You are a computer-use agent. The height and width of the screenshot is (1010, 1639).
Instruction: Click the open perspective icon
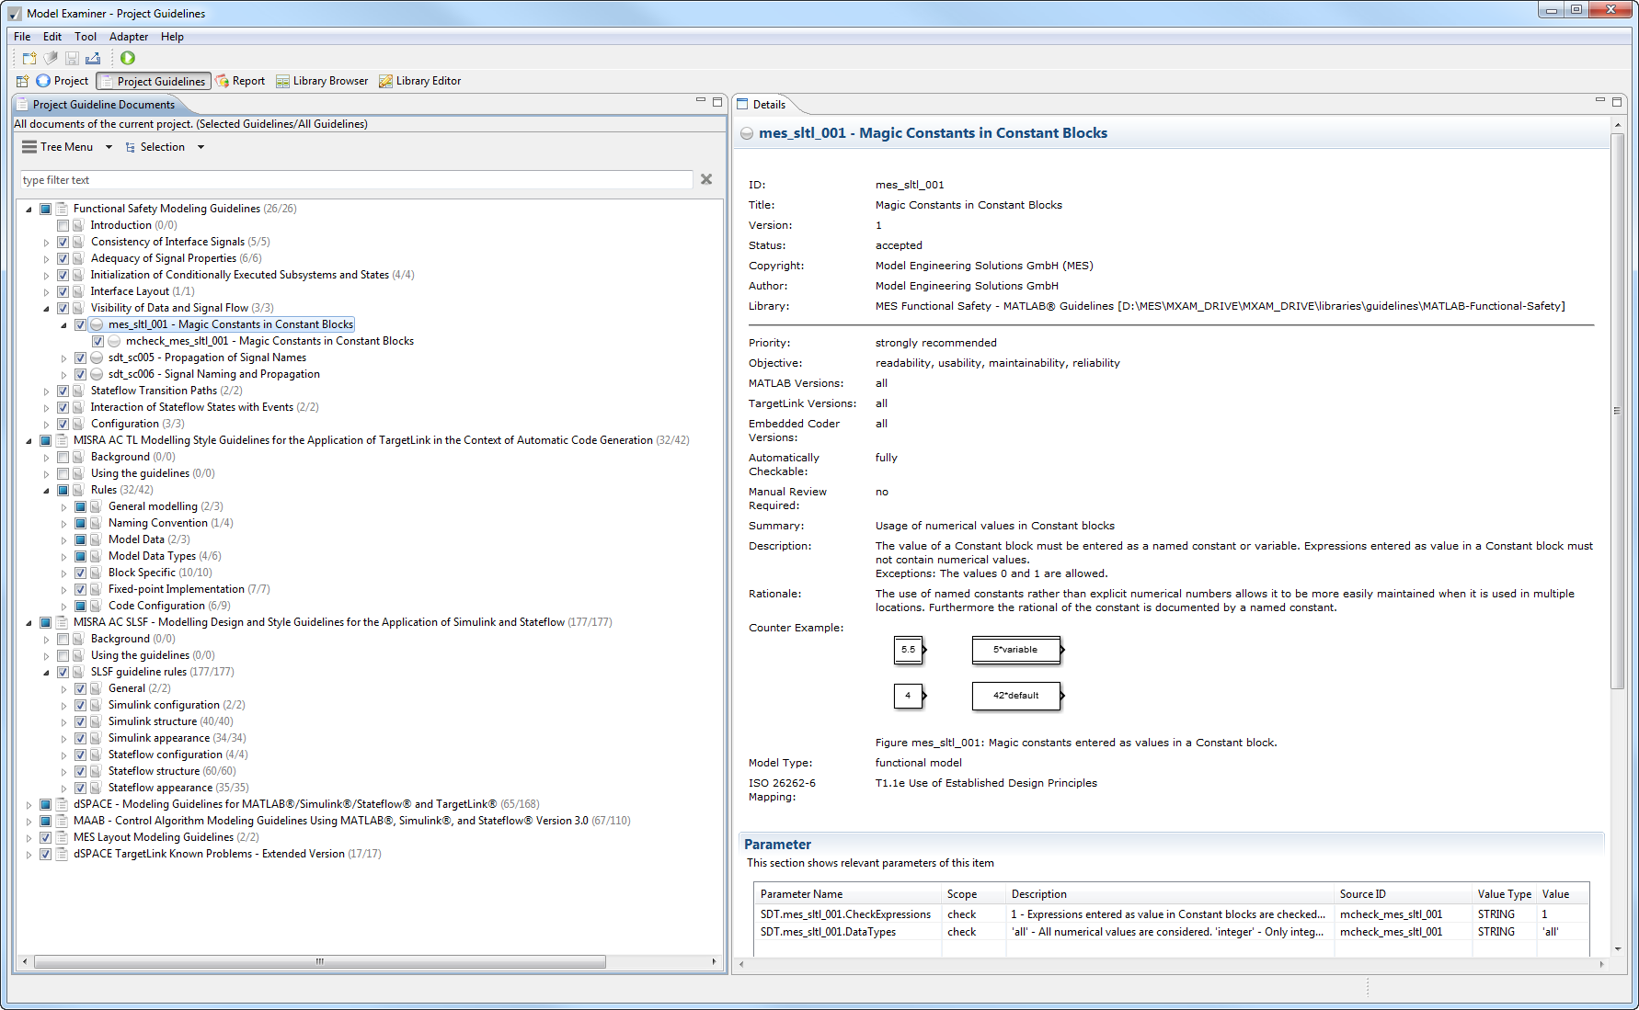tap(22, 81)
